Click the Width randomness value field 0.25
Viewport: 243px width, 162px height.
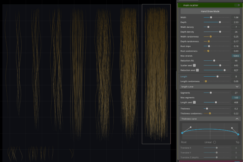point(236,36)
